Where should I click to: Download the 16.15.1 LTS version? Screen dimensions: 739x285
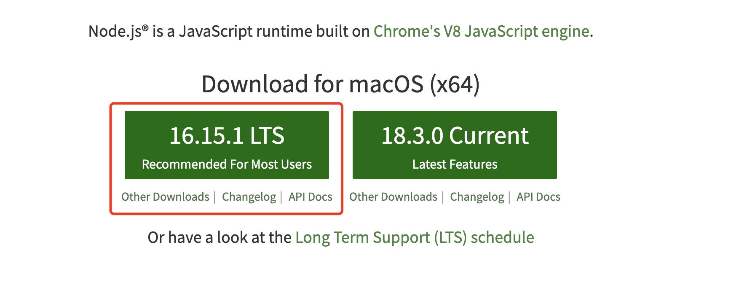[227, 145]
